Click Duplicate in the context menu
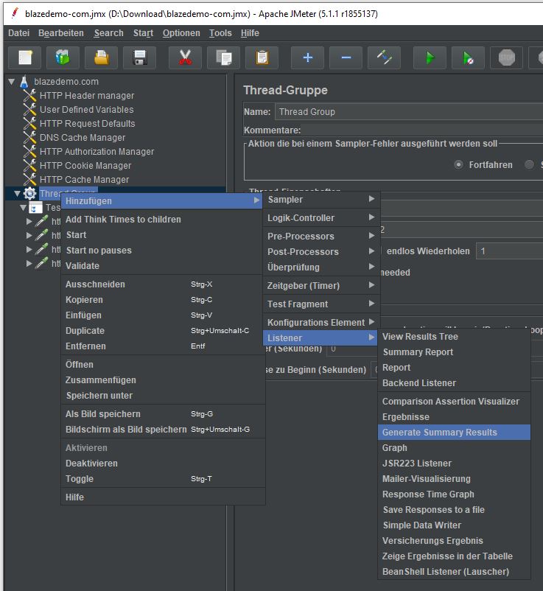The image size is (543, 591). pyautogui.click(x=85, y=331)
